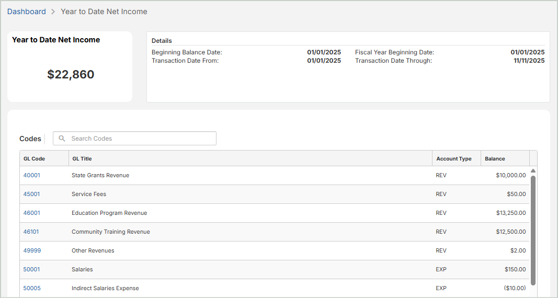Sort by the GL Code column header

tap(34, 158)
